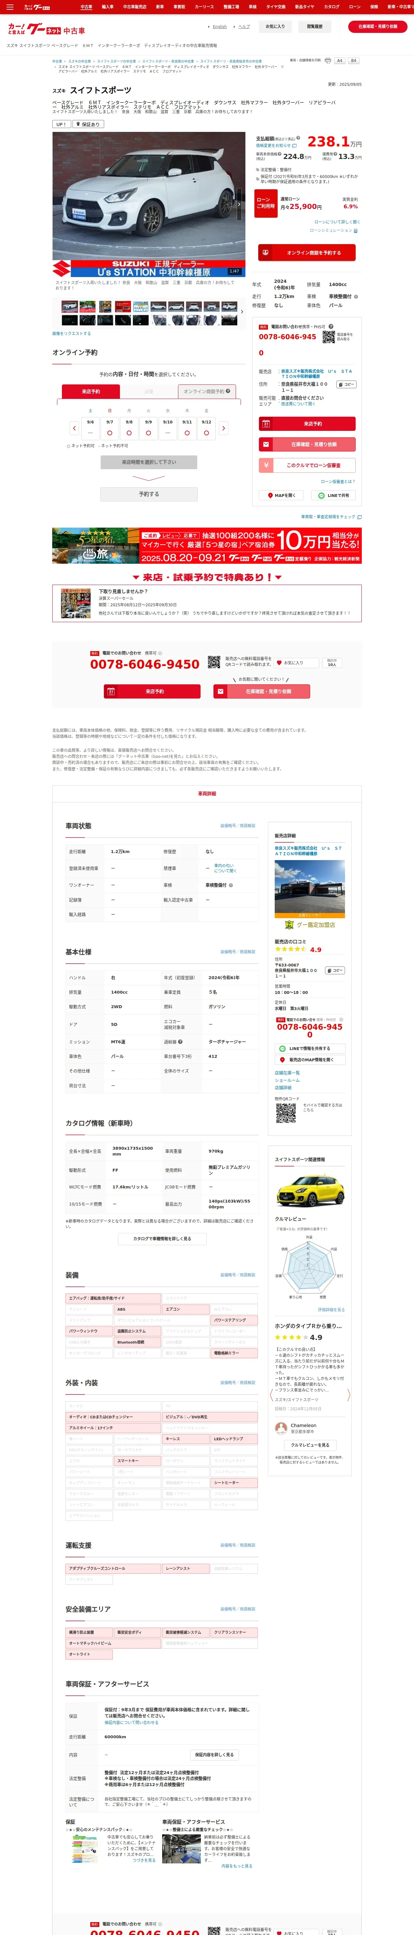
Task: Click 画像をリクエストする link
Action: pos(71,333)
